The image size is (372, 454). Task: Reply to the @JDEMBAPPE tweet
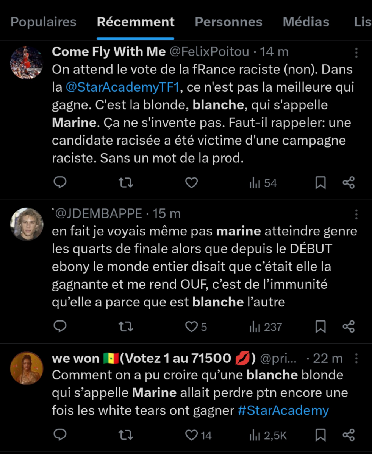click(60, 327)
